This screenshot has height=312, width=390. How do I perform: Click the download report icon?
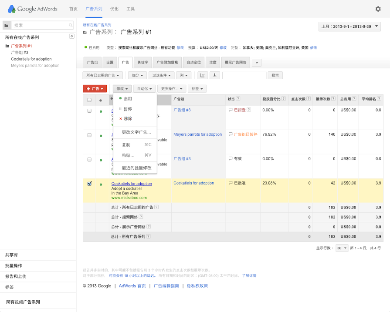click(x=214, y=75)
